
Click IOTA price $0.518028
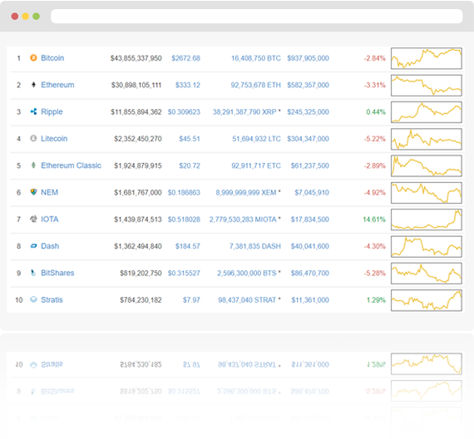point(184,219)
